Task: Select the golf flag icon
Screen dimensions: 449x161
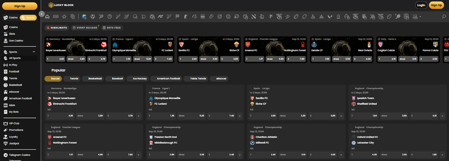Action: click(x=313, y=16)
